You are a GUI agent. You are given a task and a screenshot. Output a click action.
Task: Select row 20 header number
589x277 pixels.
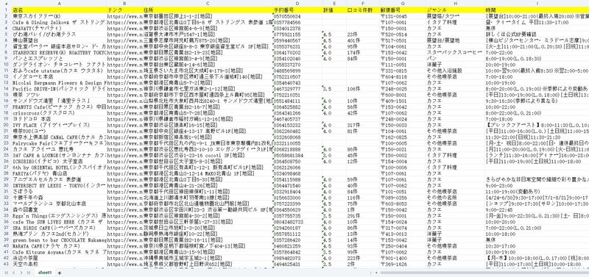point(6,125)
